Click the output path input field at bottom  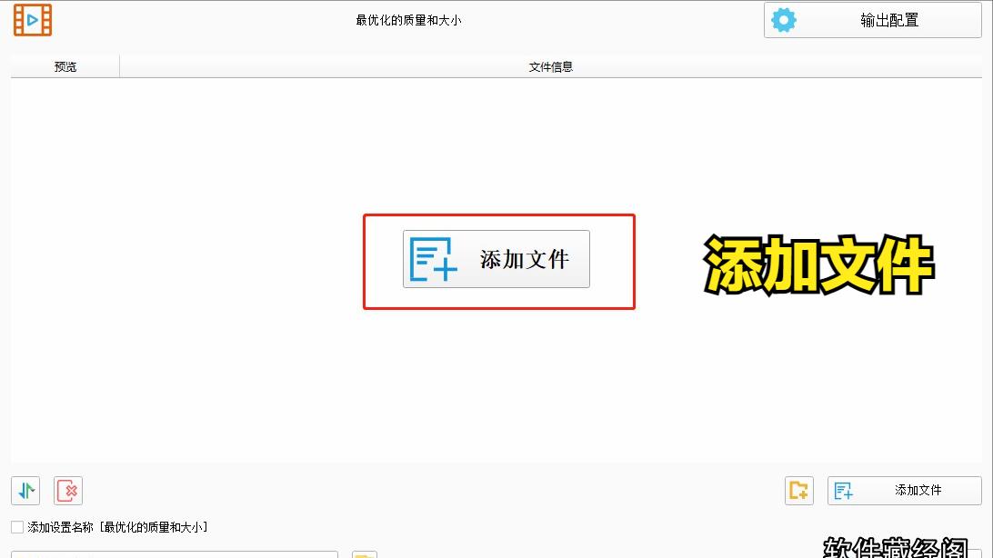click(173, 553)
